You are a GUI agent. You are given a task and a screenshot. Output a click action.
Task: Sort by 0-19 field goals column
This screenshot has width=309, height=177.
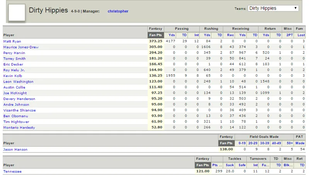242,143
